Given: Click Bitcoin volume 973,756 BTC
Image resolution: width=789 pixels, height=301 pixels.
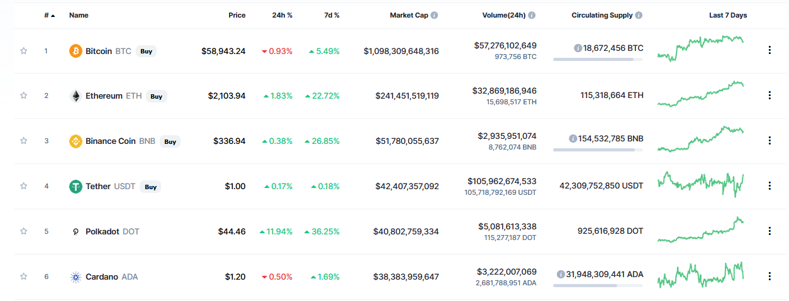Looking at the screenshot, I should pos(515,57).
